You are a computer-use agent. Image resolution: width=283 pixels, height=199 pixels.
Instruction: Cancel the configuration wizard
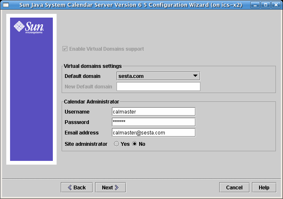pyautogui.click(x=234, y=188)
